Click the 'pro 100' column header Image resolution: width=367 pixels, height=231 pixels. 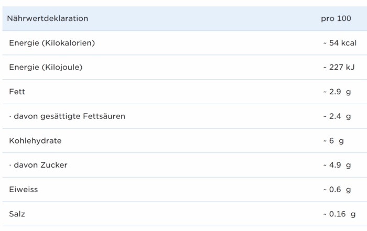tap(336, 19)
